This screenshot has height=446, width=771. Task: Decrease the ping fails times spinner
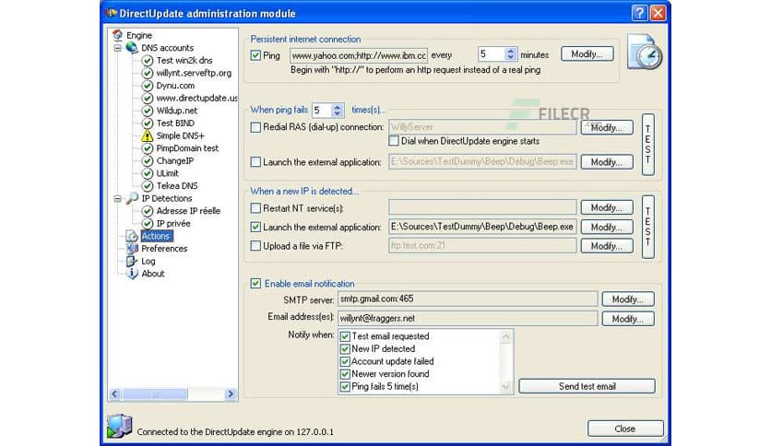pos(338,113)
